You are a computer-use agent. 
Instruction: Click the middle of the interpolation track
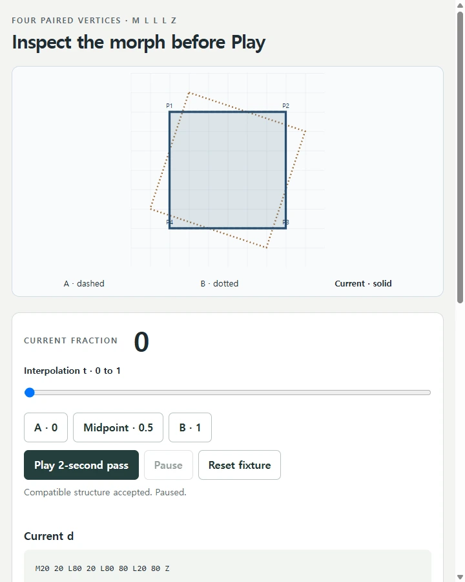[227, 393]
